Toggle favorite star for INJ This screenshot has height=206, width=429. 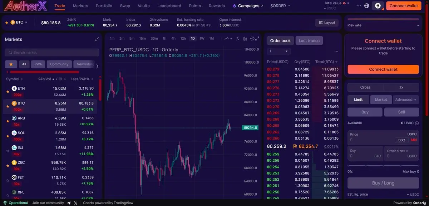8,151
